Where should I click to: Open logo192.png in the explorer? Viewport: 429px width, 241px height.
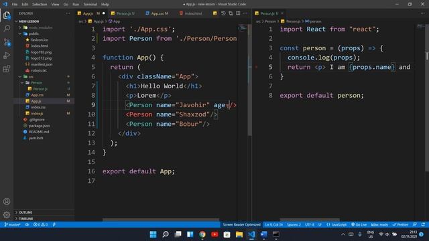[41, 52]
